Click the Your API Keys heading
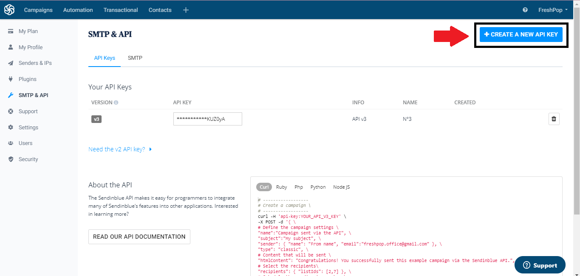This screenshot has height=276, width=580. pos(110,87)
